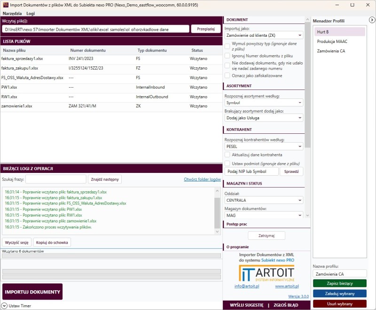Click the green Zapisz bieżący button
Viewport: 376px width, 310px height.
click(339, 283)
